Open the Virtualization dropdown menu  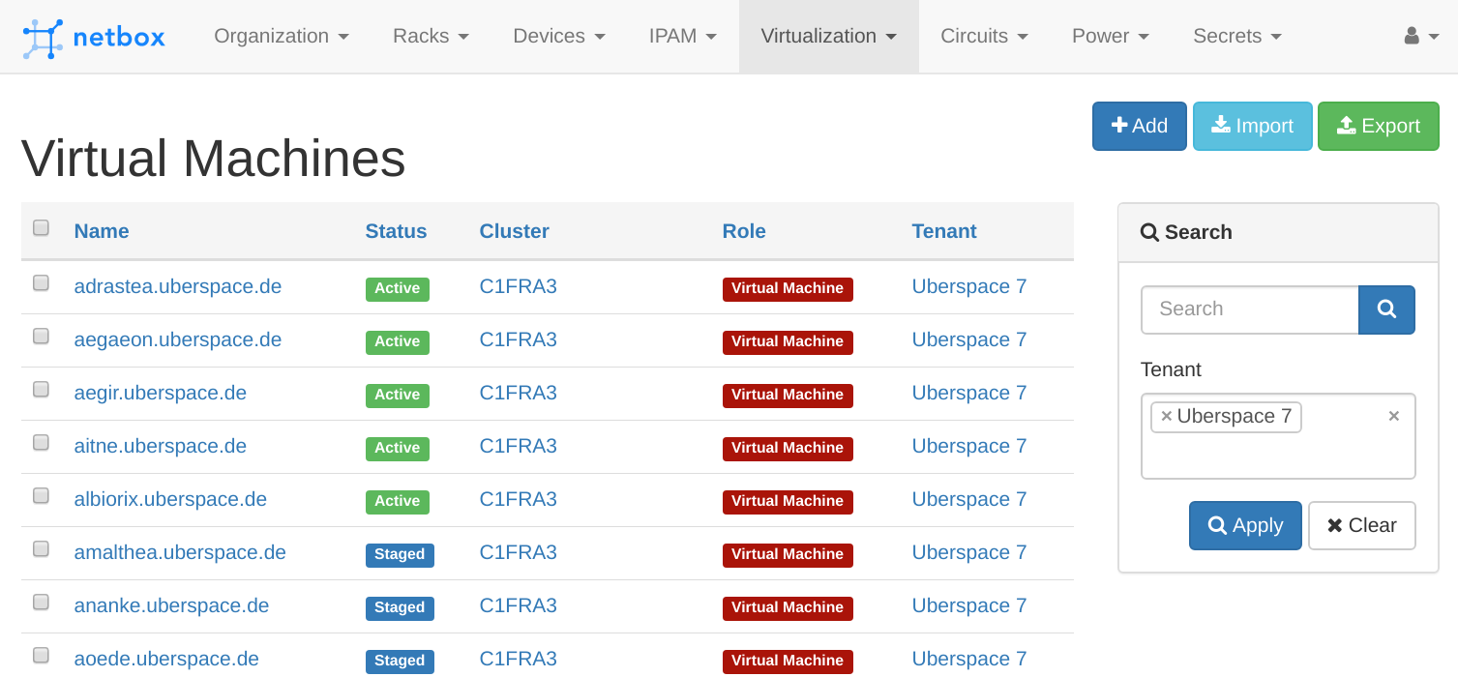point(828,37)
